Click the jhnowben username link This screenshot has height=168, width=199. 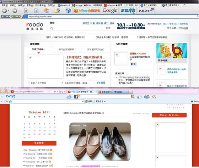tap(152, 24)
